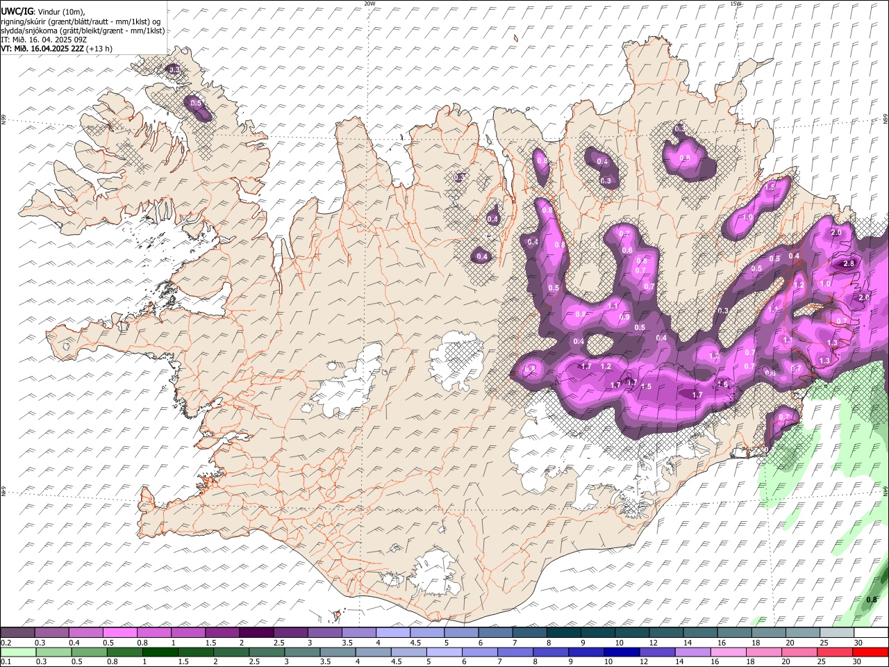
Task: Click the '2.0' snowfall value on the map
Action: coord(864,297)
